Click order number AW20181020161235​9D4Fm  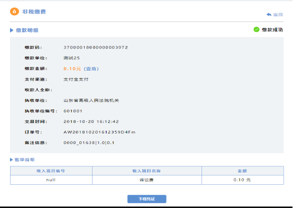99,133
